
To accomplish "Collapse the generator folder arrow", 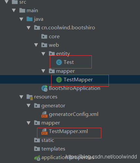I will (29, 106).
